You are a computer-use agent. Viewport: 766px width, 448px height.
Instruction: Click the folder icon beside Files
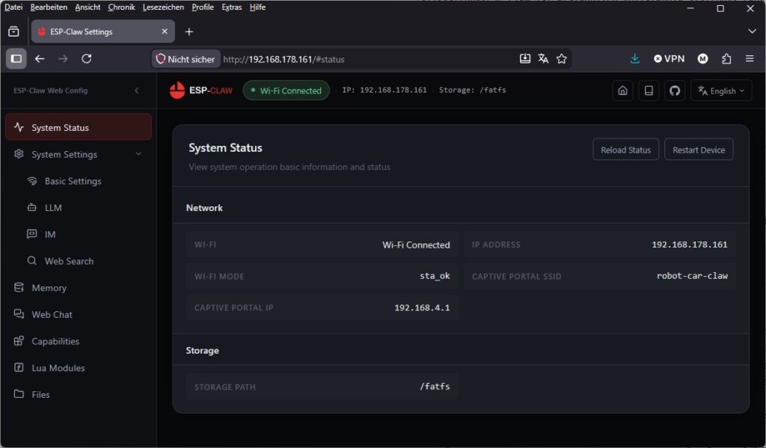(19, 393)
